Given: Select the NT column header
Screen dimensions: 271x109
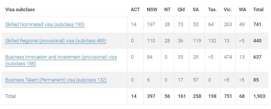Looking at the screenshot, I should click(167, 9).
